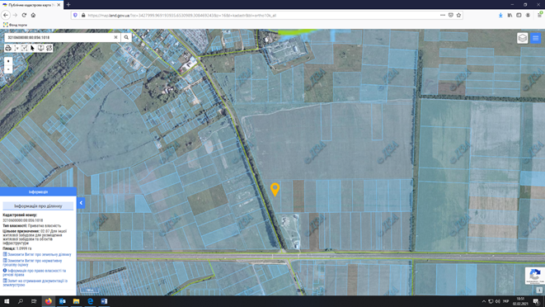The image size is (545, 307).
Task: Open the Firefox page actions menu
Action: coord(443,16)
